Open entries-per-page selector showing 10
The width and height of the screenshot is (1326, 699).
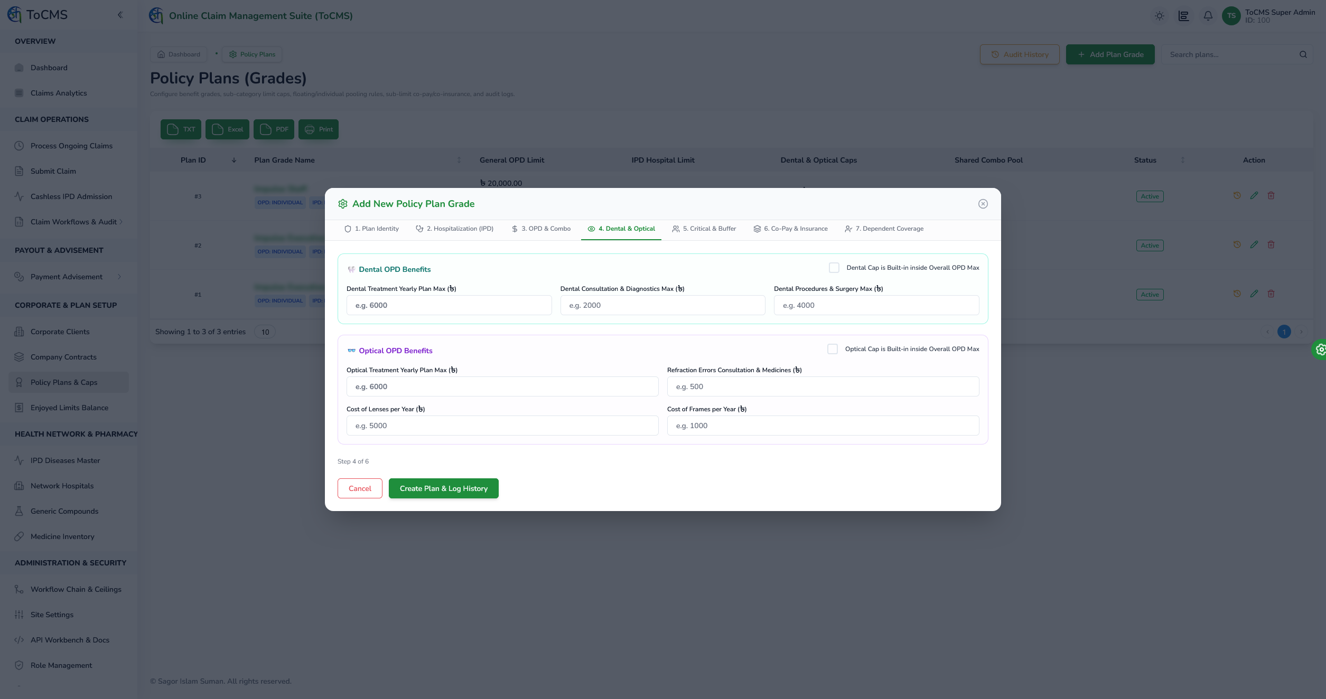coord(265,332)
